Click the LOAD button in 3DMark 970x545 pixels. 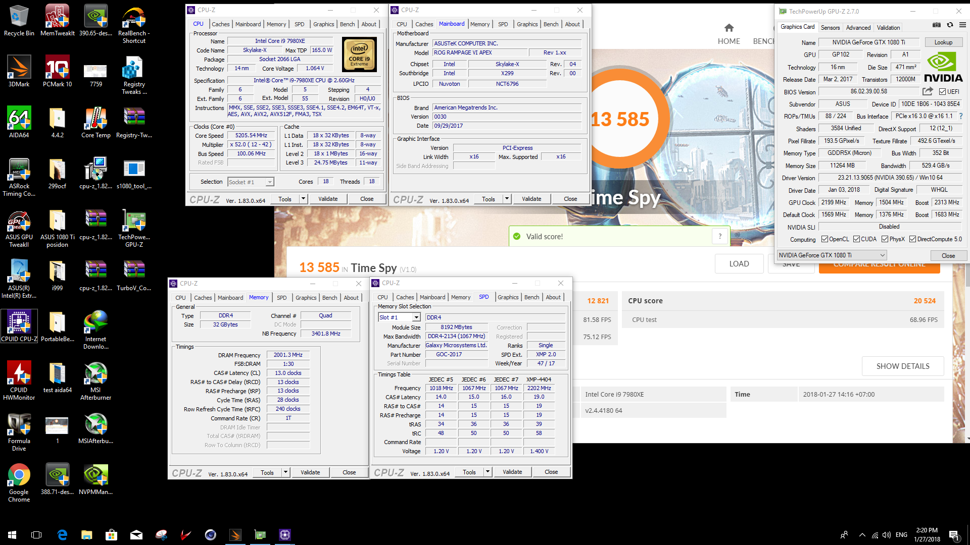click(739, 264)
